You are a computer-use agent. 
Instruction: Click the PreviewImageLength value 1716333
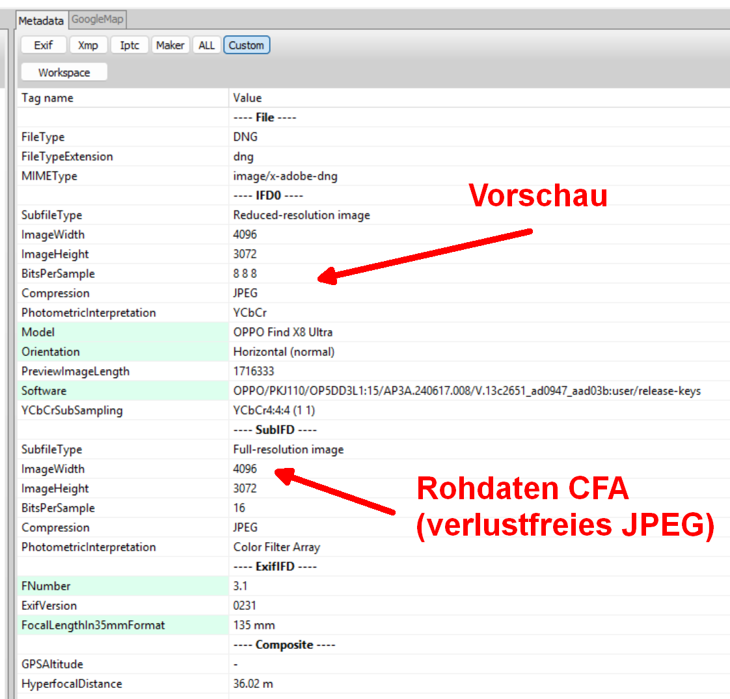coord(254,371)
